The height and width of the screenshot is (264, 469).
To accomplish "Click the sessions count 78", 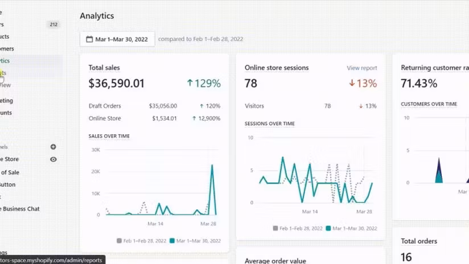I will click(x=250, y=84).
